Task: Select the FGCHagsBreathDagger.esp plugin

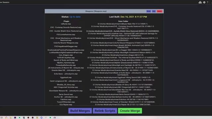Action: pos(66,46)
